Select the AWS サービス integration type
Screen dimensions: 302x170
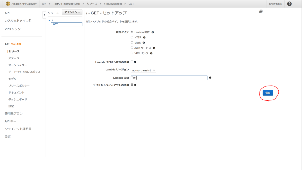[132, 48]
